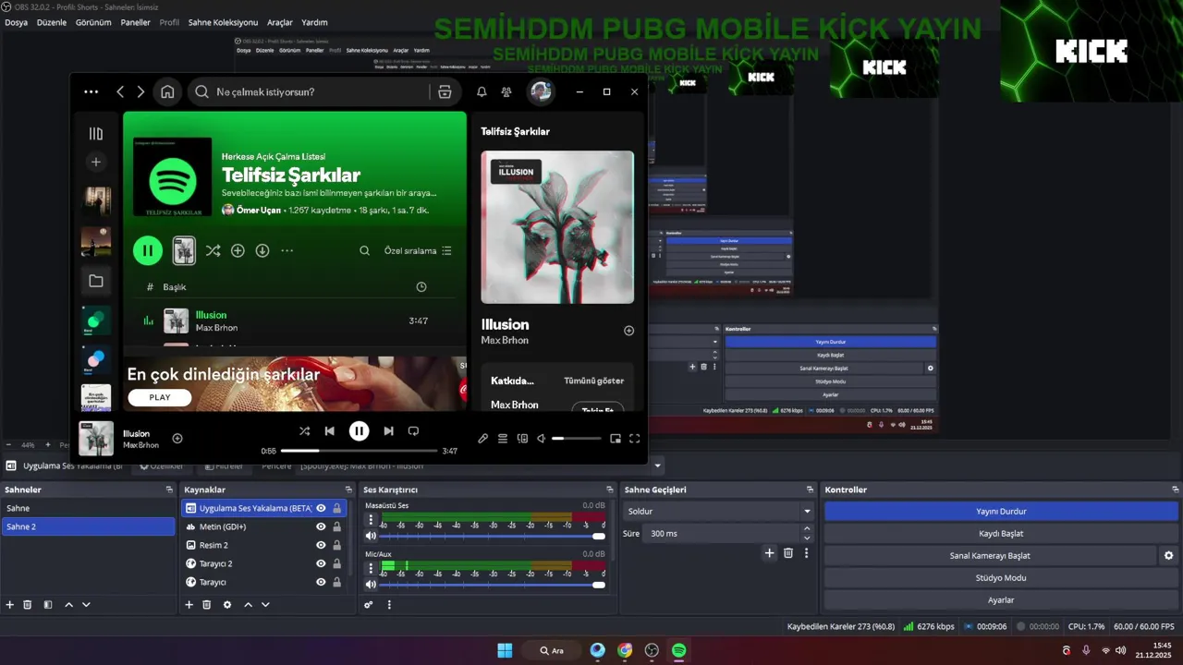1183x665 pixels.
Task: Toggle lock on Resim 2 source
Action: tap(337, 545)
